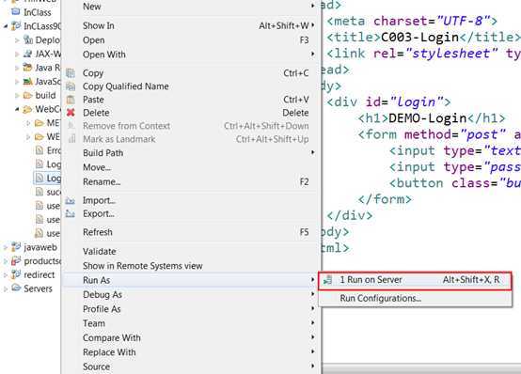Choose Import... in the context menu
The image size is (521, 374).
click(191, 200)
